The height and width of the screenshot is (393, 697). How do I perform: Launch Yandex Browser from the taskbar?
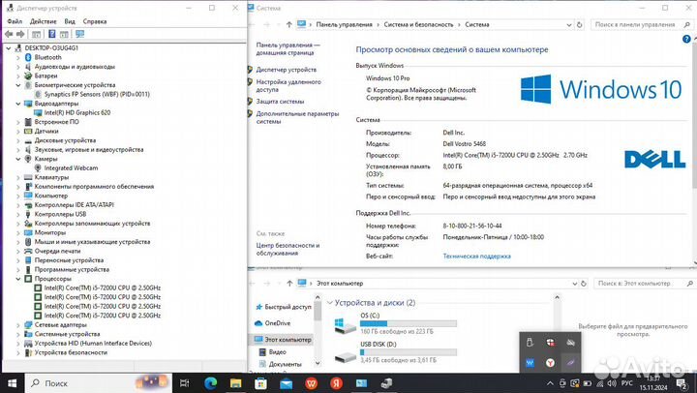(337, 382)
